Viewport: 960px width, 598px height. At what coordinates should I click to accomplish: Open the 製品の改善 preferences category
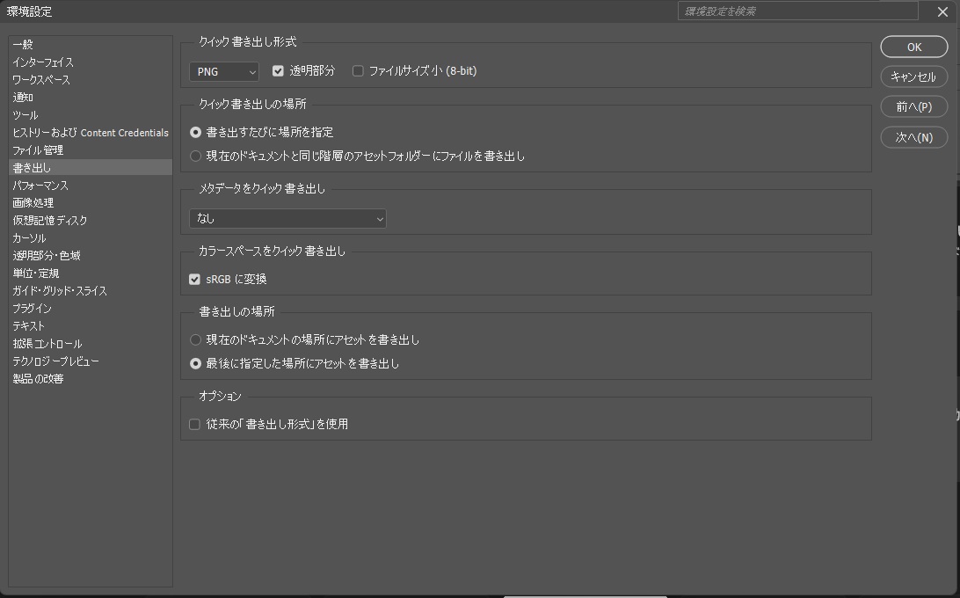pos(91,379)
